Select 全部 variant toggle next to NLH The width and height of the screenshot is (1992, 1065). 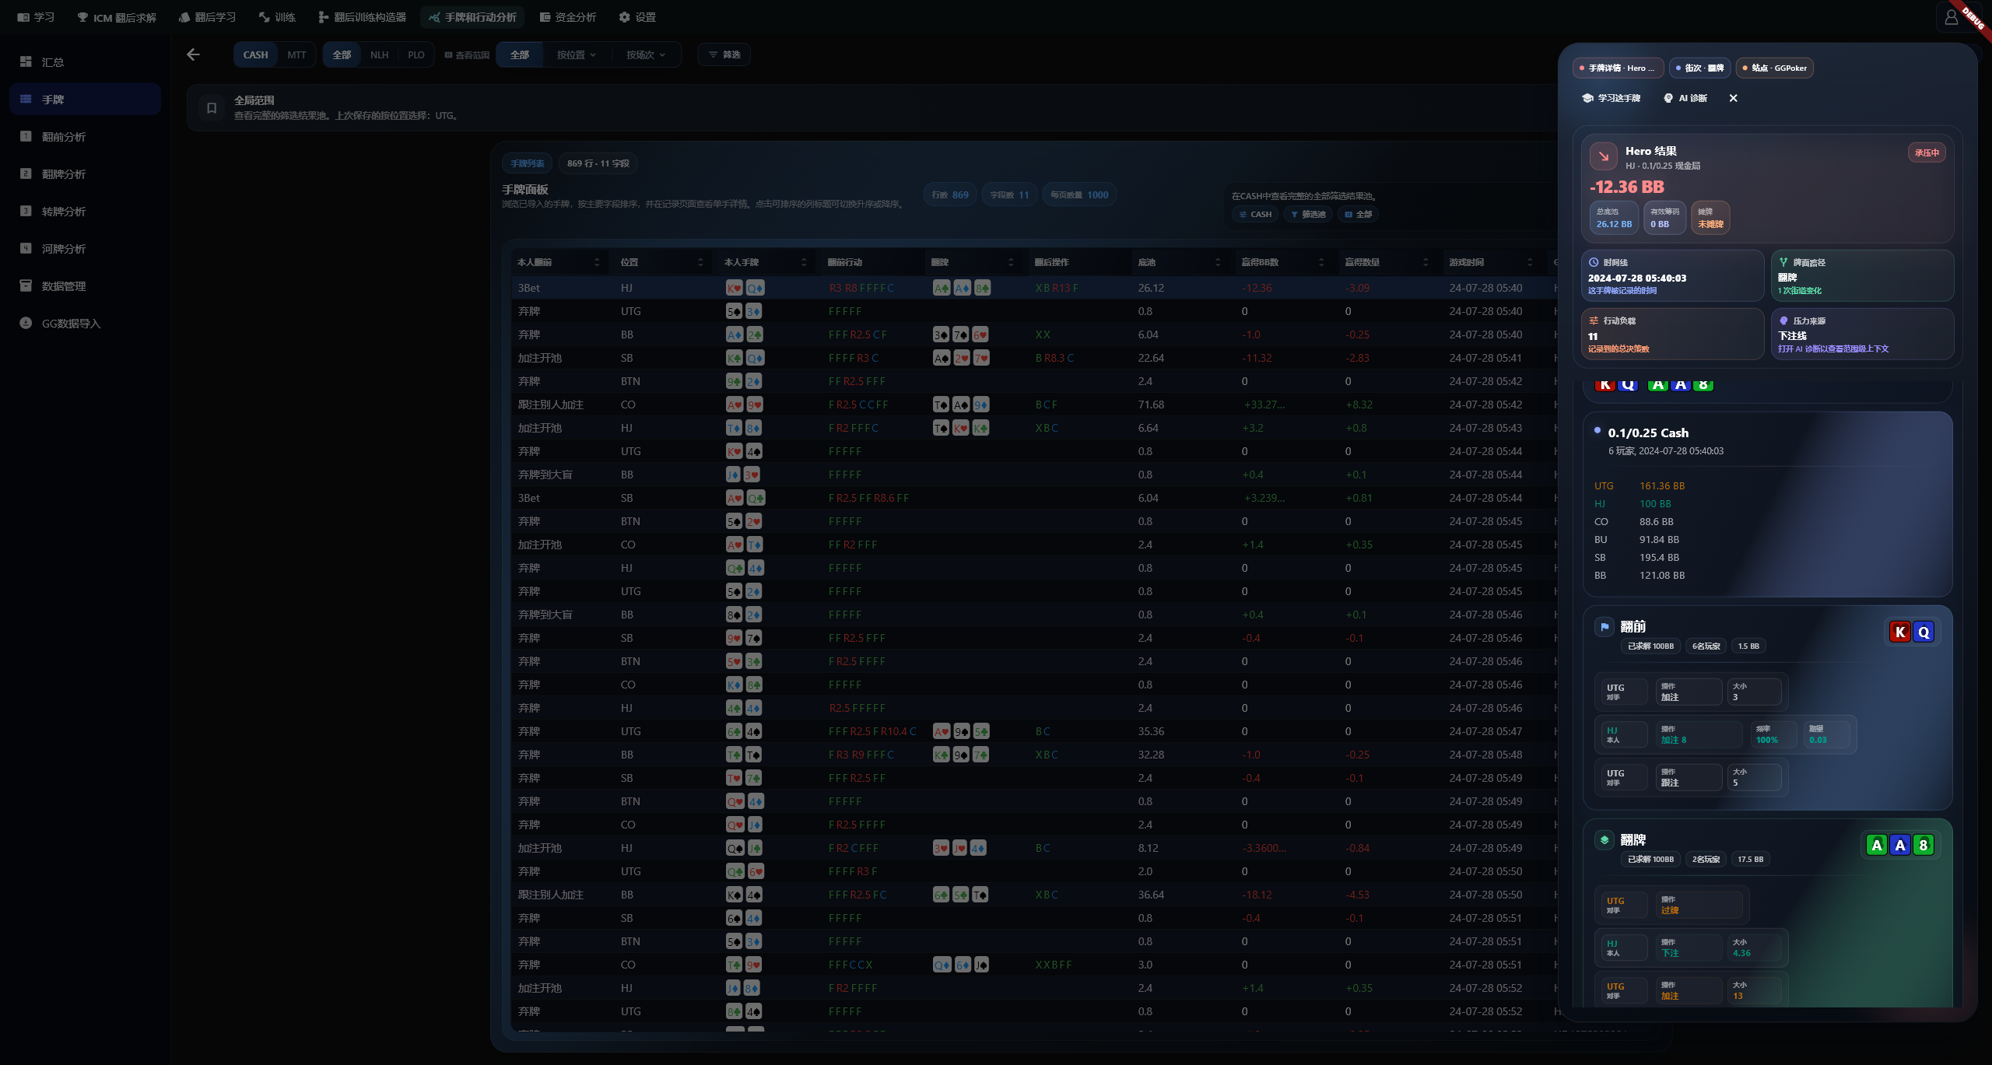point(342,54)
